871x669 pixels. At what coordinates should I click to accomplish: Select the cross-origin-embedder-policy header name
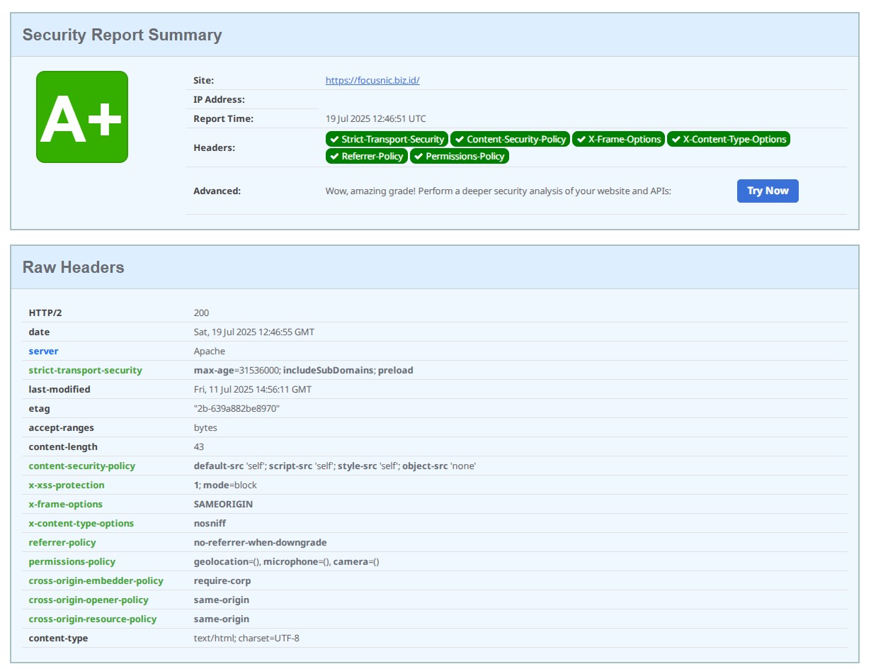click(96, 581)
